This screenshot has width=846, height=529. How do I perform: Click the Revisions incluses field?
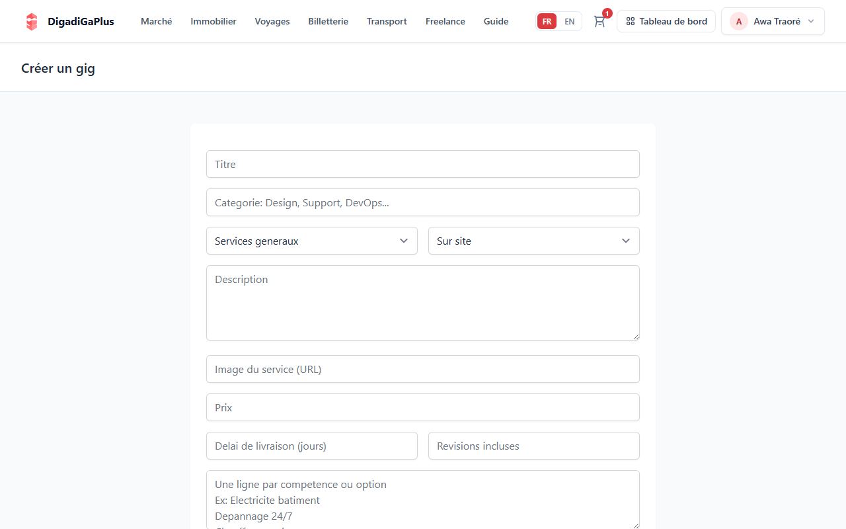(x=534, y=446)
